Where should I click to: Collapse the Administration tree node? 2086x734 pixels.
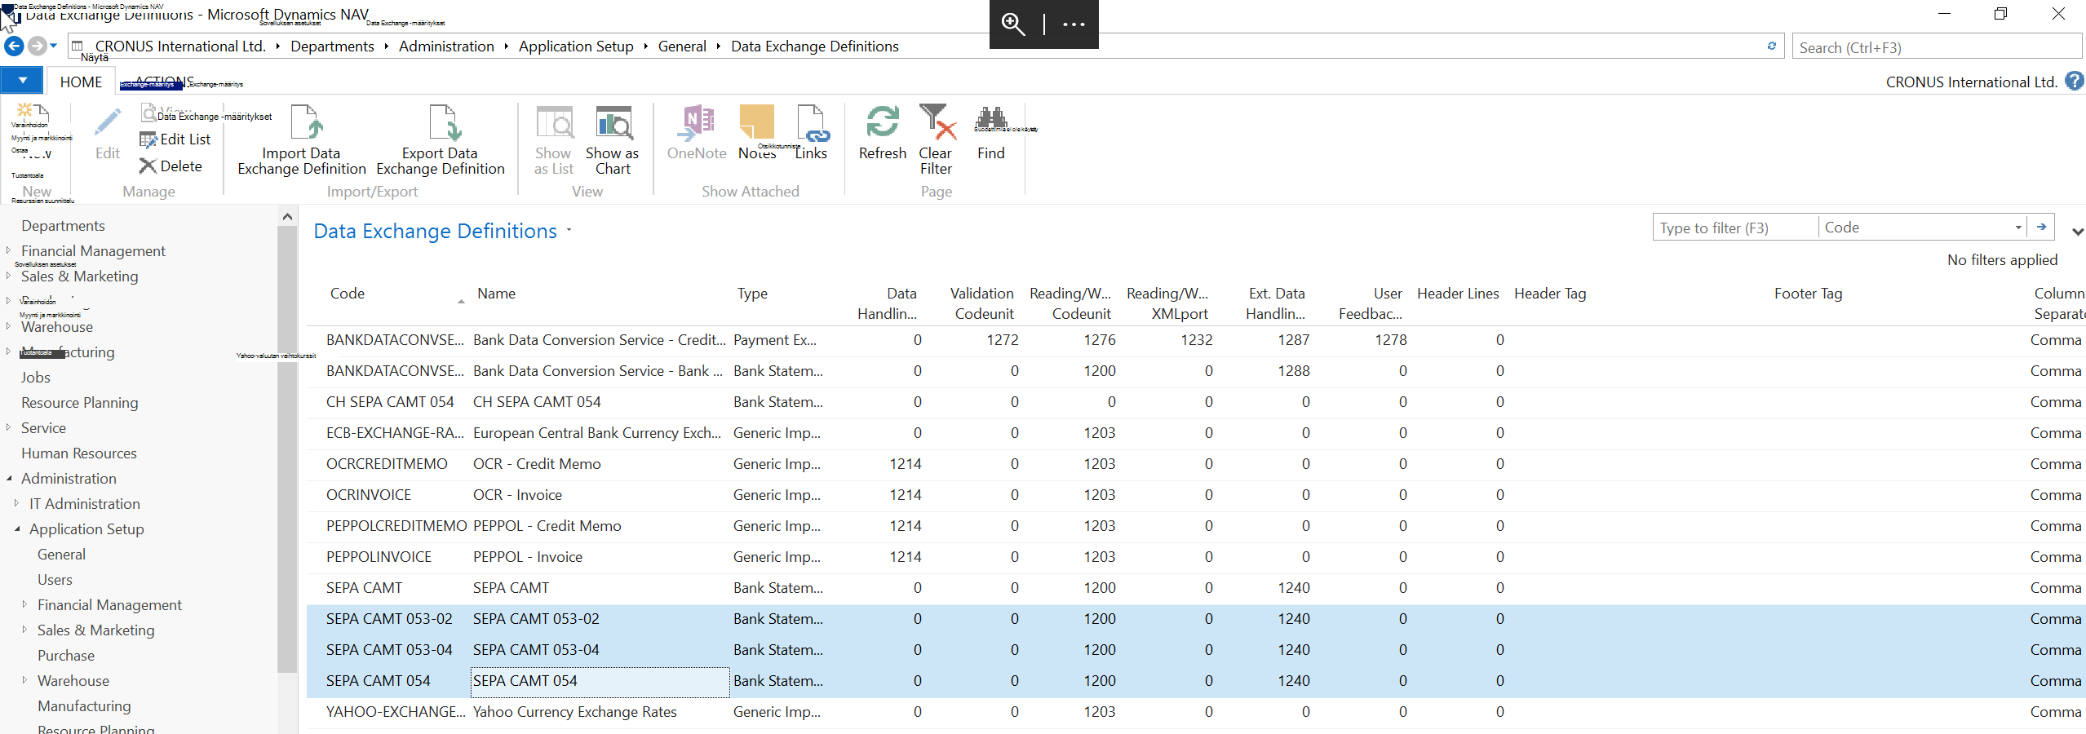9,479
